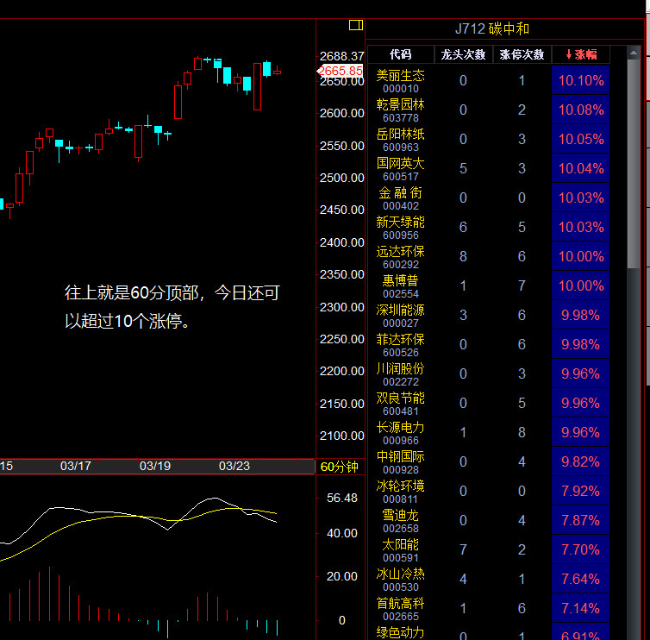Screen dimensions: 650x640
Task: Select stock 远达环保 600292
Action: tap(401, 257)
